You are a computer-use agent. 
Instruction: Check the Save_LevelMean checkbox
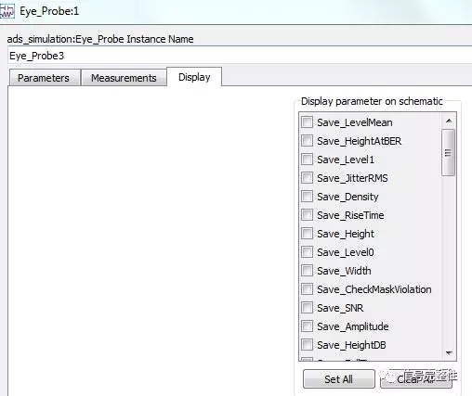point(307,122)
